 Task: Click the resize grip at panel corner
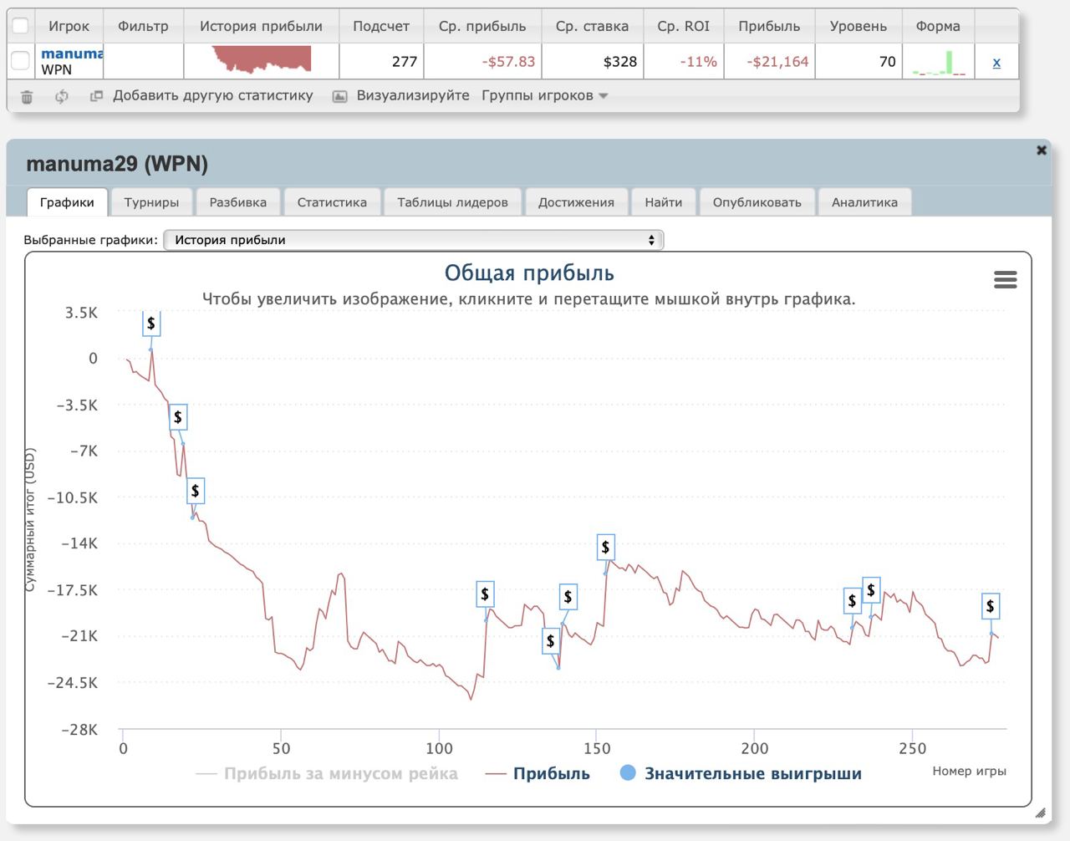click(1040, 813)
